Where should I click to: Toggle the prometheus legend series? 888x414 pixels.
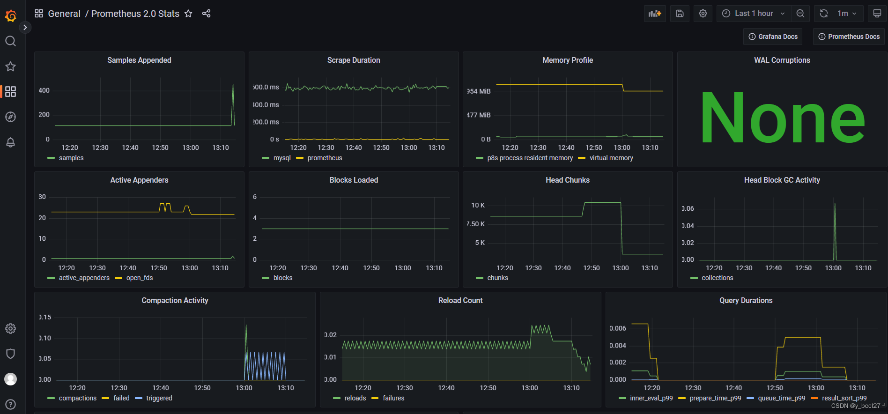click(x=325, y=158)
